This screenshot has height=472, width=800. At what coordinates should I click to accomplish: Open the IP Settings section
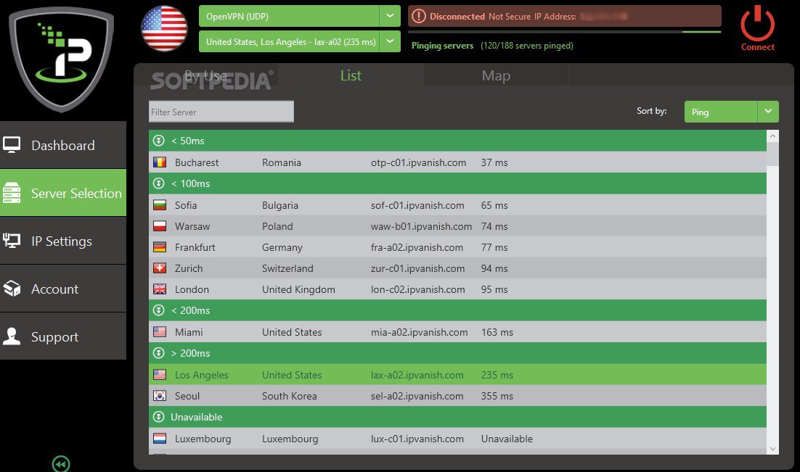tap(62, 241)
